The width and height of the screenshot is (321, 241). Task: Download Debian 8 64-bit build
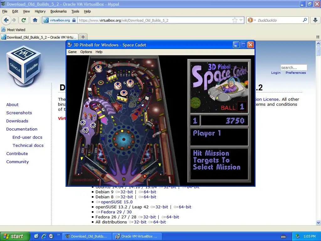point(150,197)
